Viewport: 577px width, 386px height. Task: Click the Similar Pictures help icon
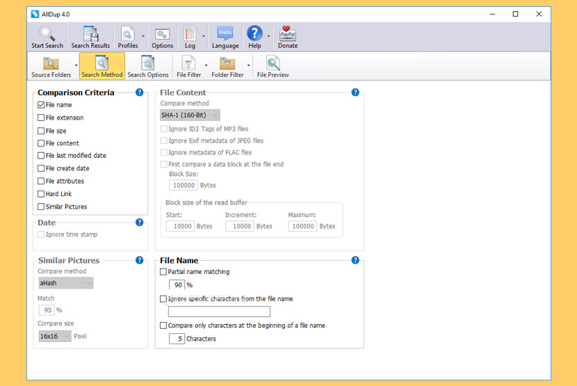tap(139, 260)
